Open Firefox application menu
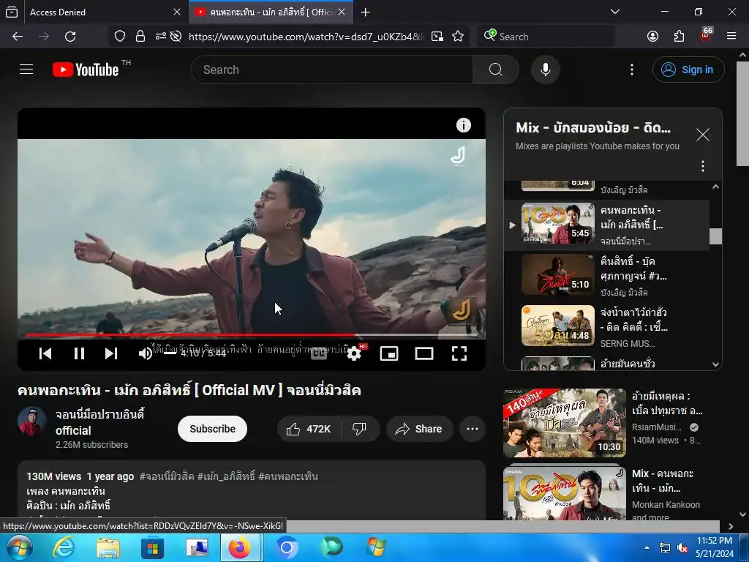This screenshot has width=749, height=562. (x=731, y=36)
